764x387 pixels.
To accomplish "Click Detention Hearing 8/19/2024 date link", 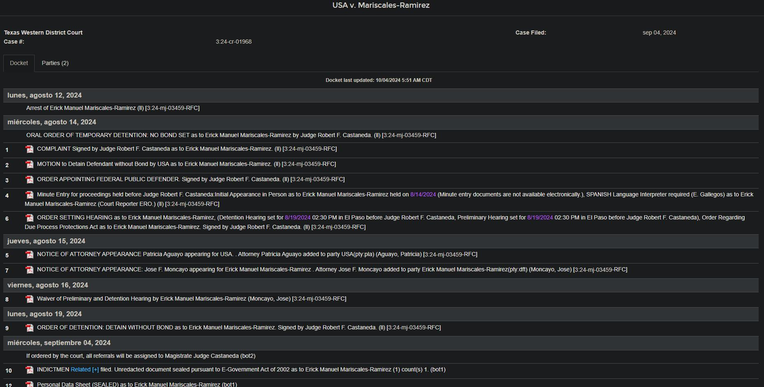I will pos(297,218).
